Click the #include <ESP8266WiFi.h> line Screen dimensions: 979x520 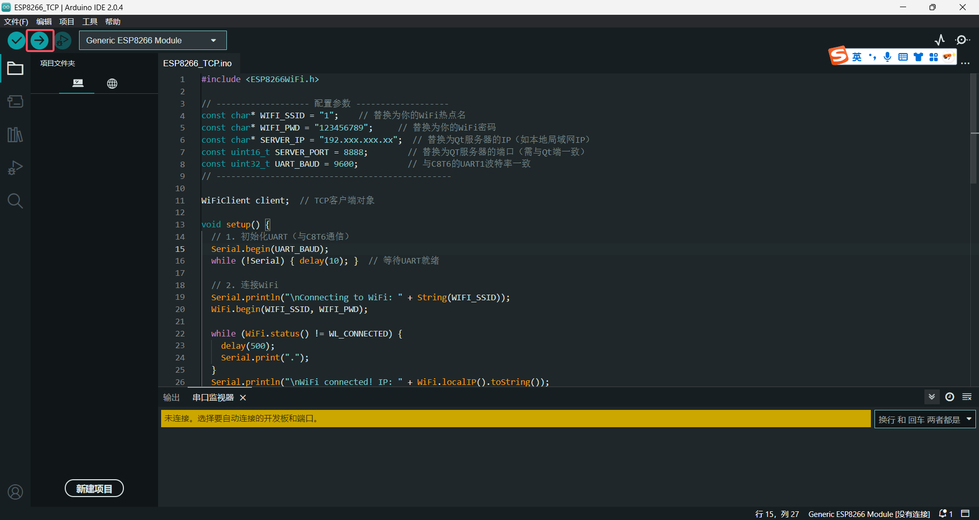[260, 79]
